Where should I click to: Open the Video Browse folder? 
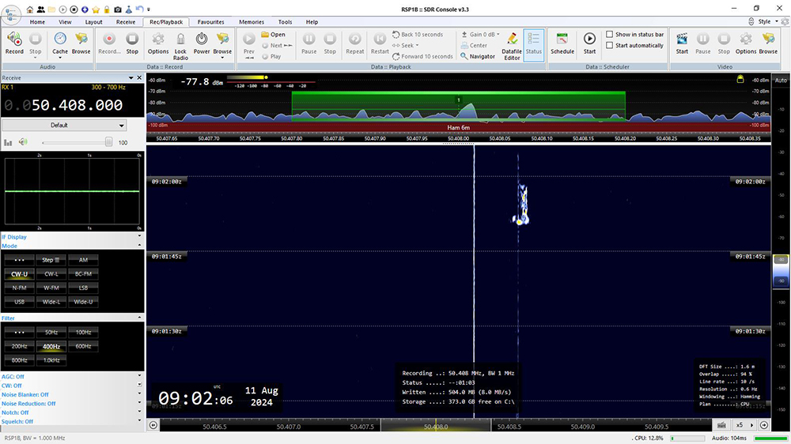click(768, 43)
